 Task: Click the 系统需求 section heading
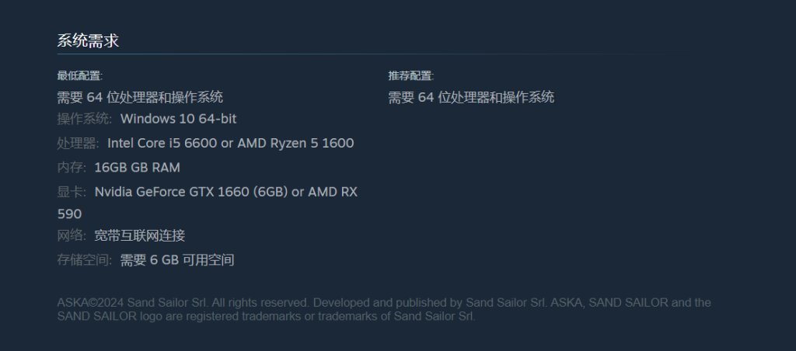pyautogui.click(x=89, y=41)
